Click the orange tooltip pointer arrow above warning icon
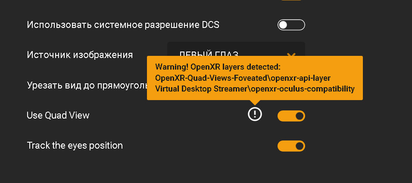 click(255, 102)
